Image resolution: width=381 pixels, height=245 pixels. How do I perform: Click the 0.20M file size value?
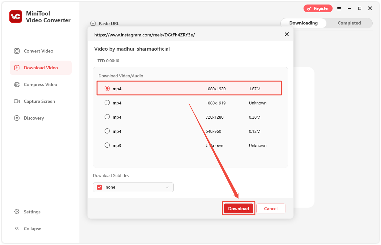(x=254, y=117)
